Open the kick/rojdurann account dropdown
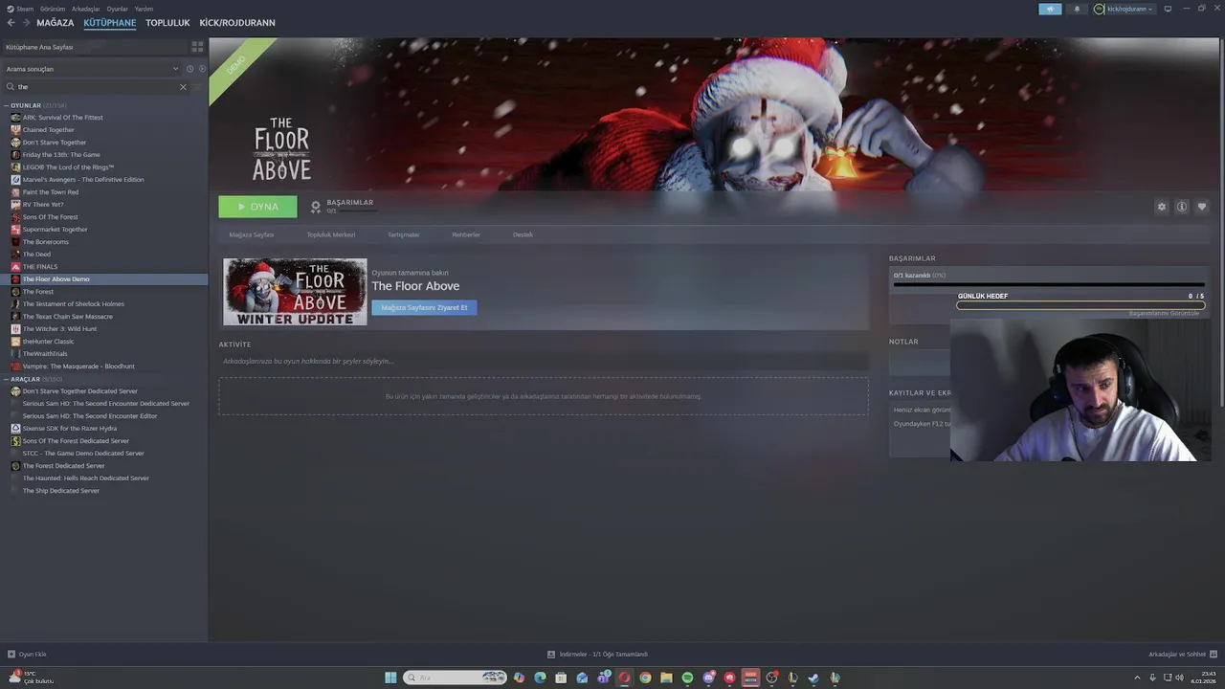 pyautogui.click(x=1125, y=9)
